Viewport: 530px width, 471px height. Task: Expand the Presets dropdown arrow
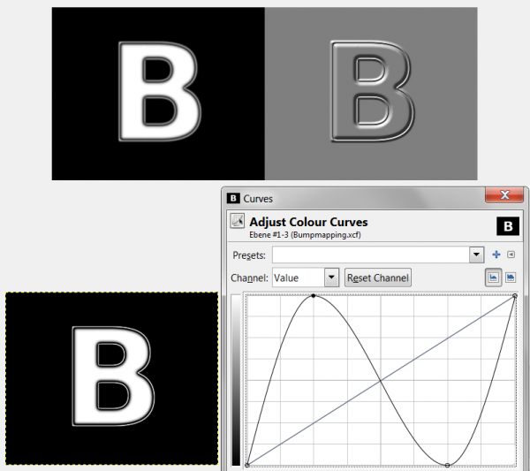476,254
